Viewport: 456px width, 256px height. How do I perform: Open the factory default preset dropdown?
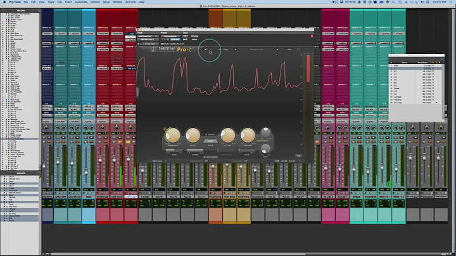(x=170, y=36)
